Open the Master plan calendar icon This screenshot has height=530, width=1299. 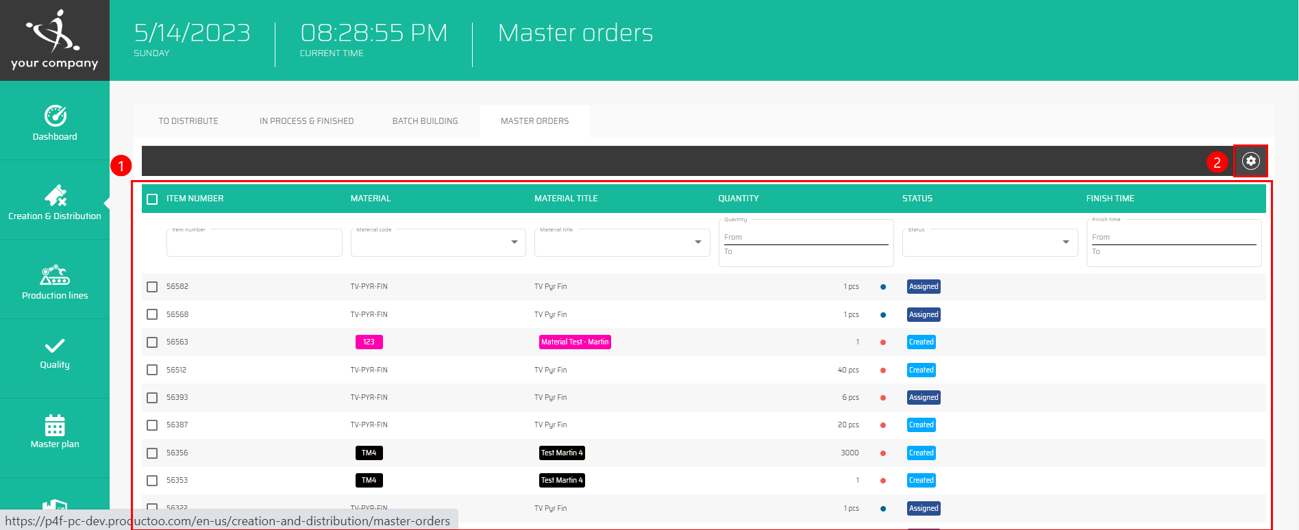pyautogui.click(x=55, y=425)
